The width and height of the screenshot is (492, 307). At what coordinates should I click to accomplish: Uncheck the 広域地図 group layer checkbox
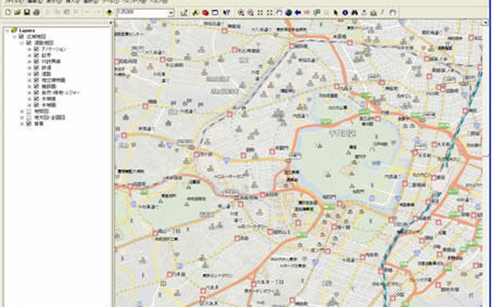point(22,37)
